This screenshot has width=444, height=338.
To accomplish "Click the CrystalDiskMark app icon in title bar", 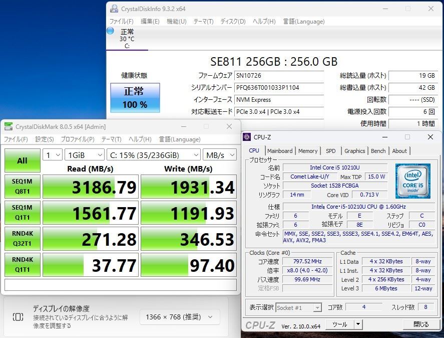I will pos(9,126).
